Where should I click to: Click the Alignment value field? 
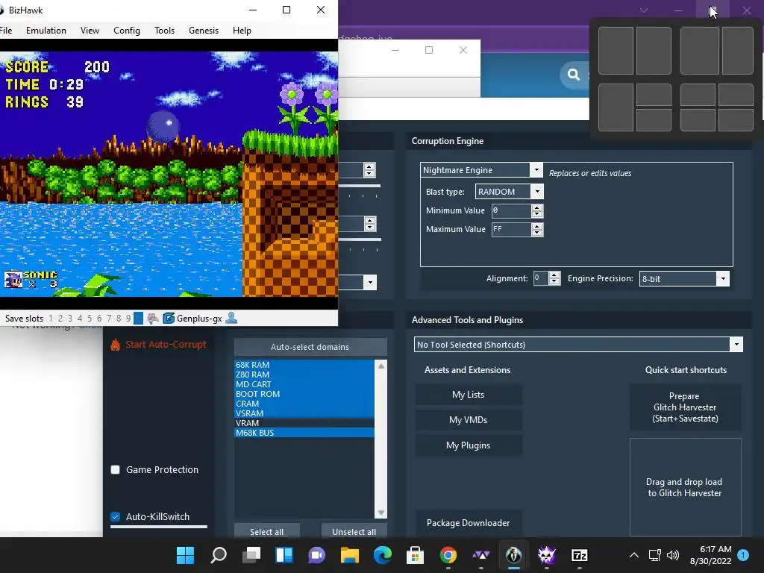540,278
